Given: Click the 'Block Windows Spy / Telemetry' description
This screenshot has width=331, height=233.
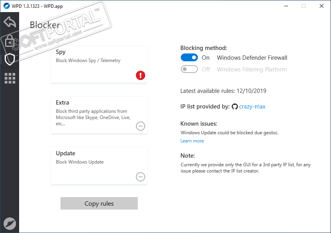Looking at the screenshot, I should click(x=88, y=60).
